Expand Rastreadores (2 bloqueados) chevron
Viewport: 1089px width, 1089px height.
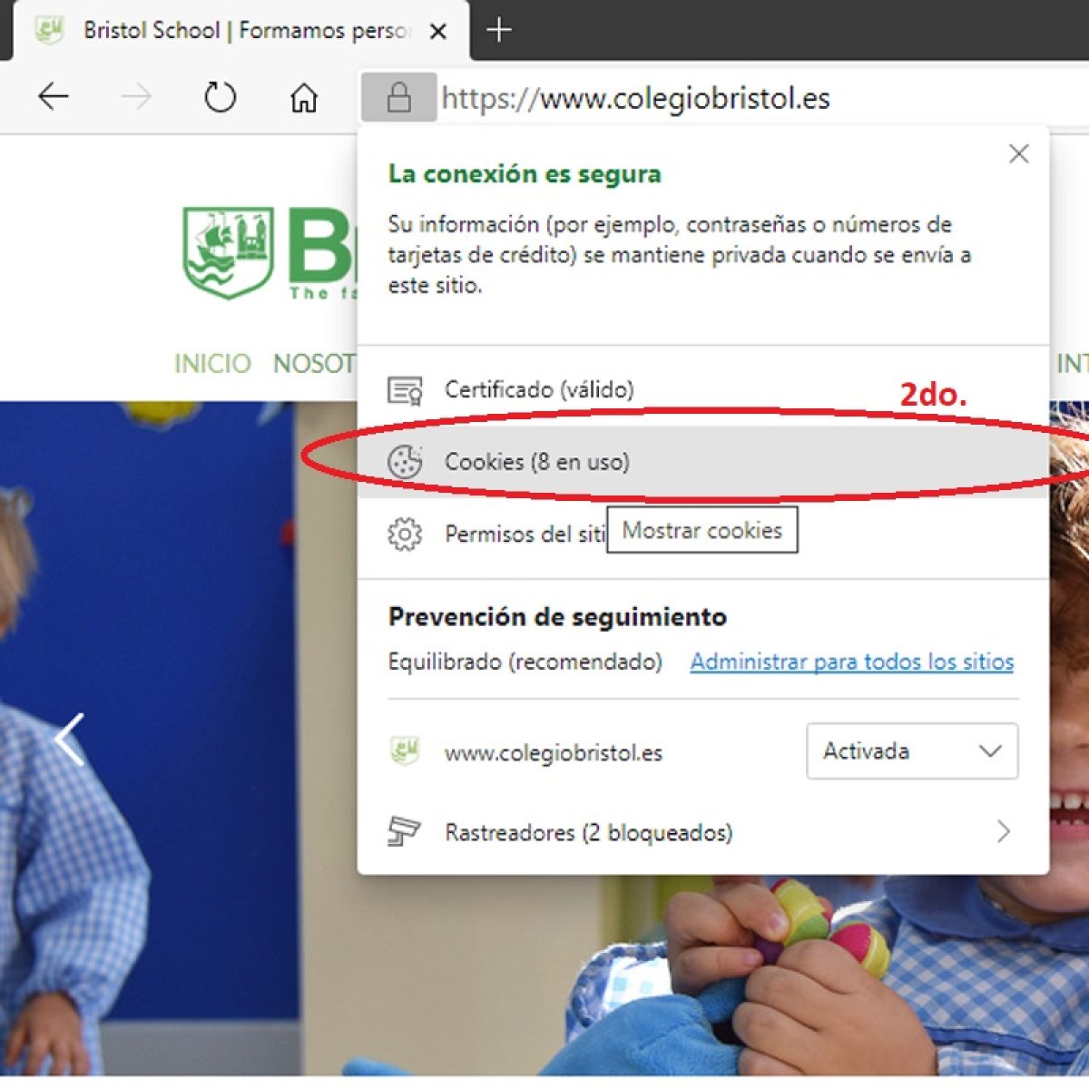pyautogui.click(x=1003, y=831)
